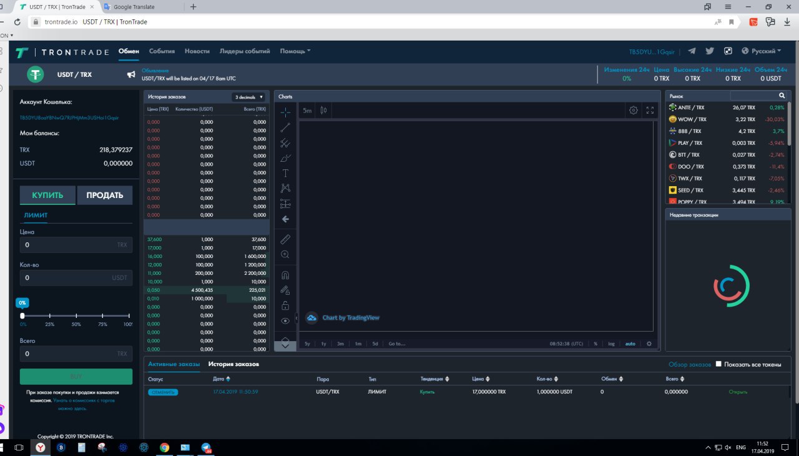
Task: Open bottom chart axis settings gear
Action: 649,344
